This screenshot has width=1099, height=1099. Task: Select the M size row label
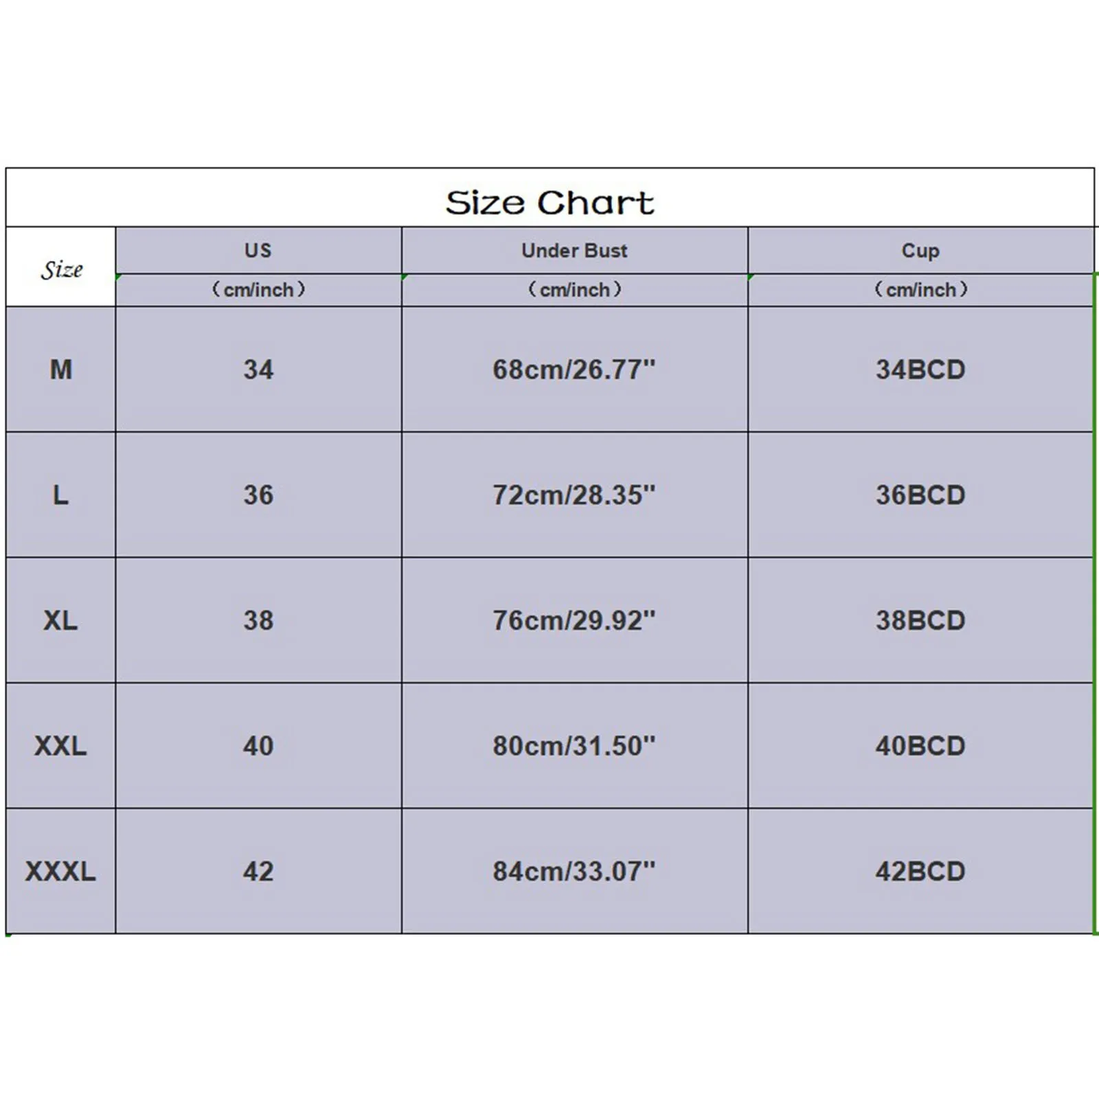point(61,370)
